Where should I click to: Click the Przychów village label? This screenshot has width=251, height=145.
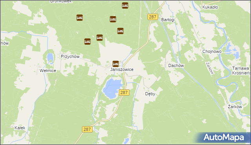(70, 56)
